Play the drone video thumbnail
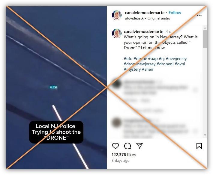The image size is (213, 175). [56, 87]
